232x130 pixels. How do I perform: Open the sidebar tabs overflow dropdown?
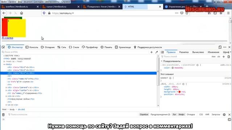(x=231, y=52)
